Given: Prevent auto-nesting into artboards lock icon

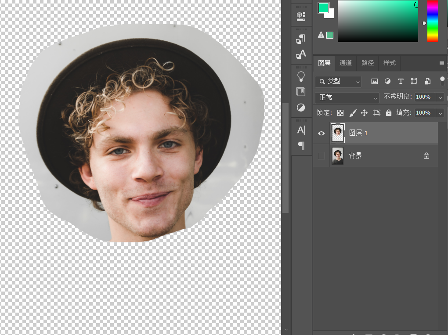Looking at the screenshot, I should [376, 113].
